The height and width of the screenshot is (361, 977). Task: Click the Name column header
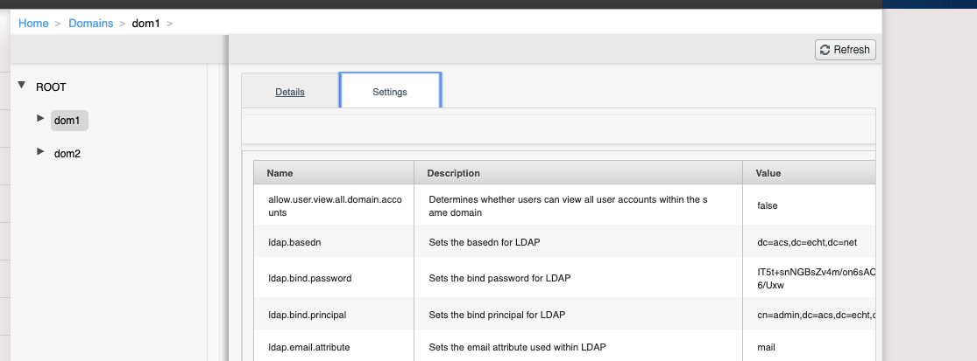click(x=280, y=173)
